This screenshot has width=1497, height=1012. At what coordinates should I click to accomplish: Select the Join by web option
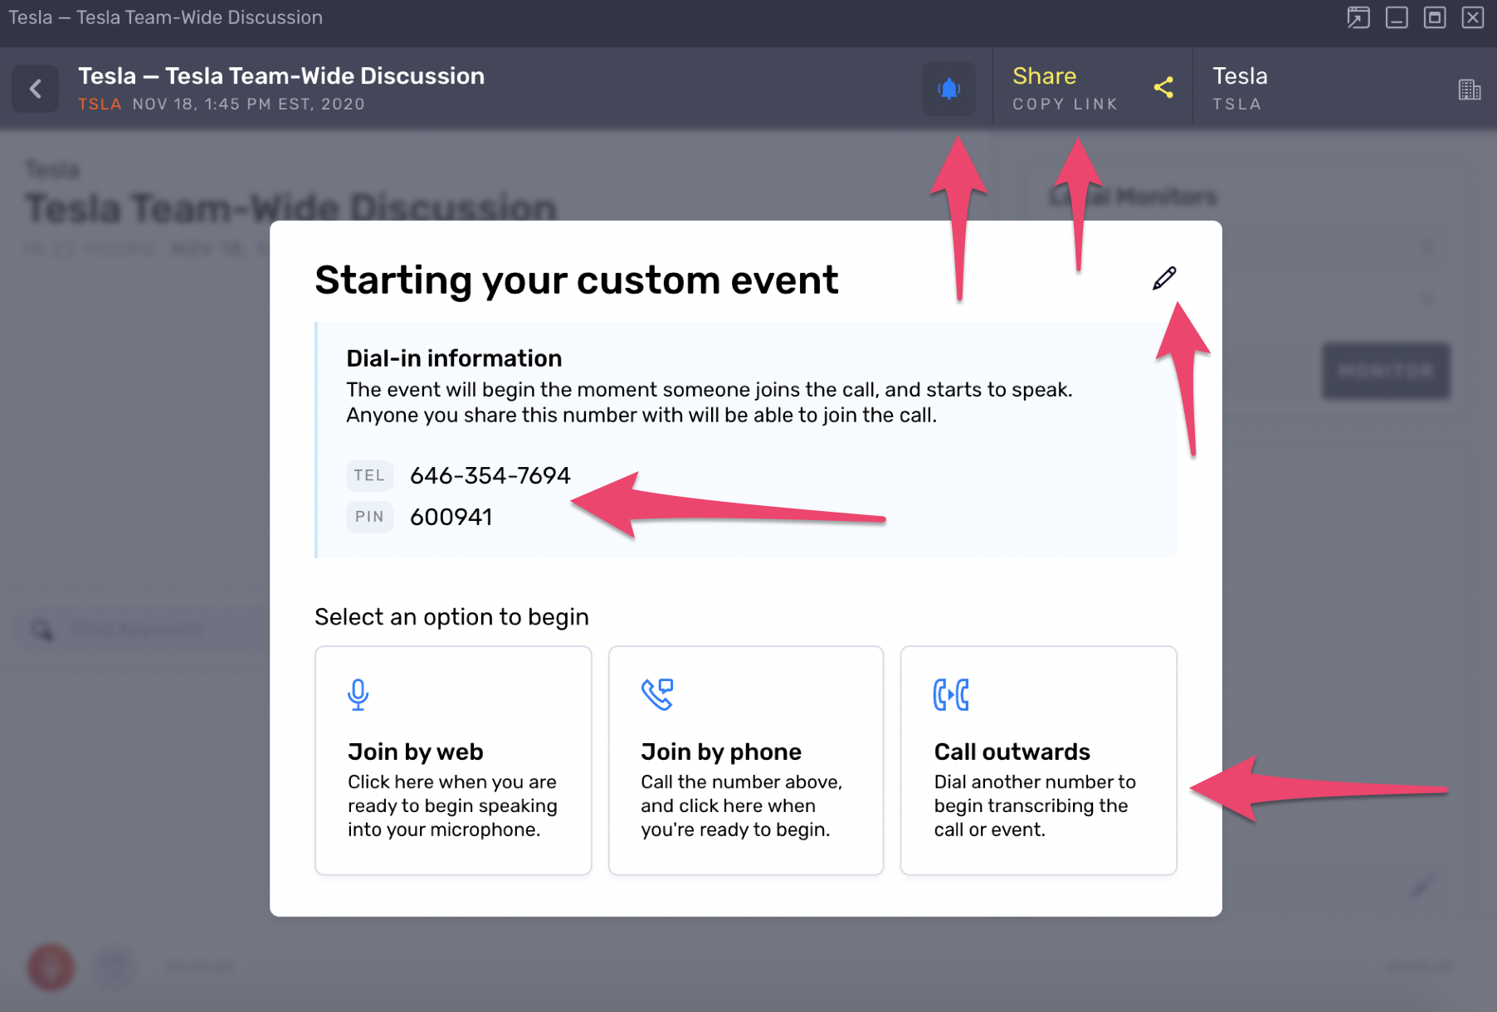coord(453,760)
